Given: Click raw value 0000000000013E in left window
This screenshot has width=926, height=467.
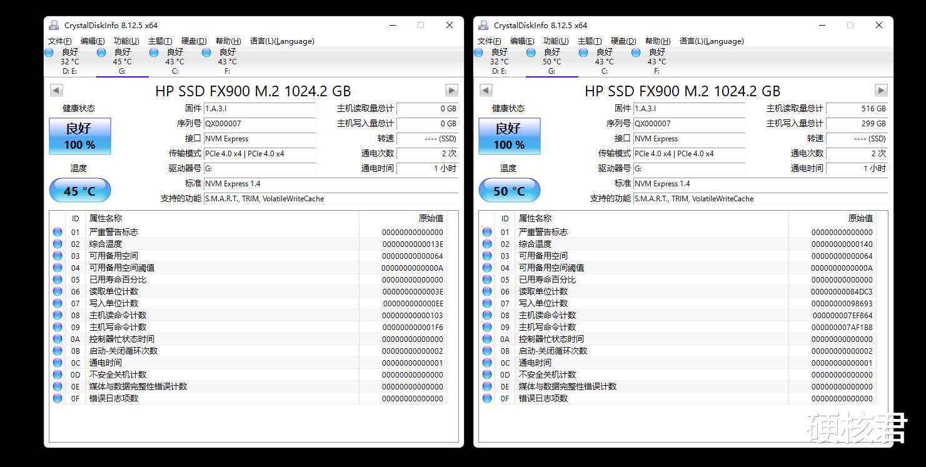Looking at the screenshot, I should coord(412,244).
